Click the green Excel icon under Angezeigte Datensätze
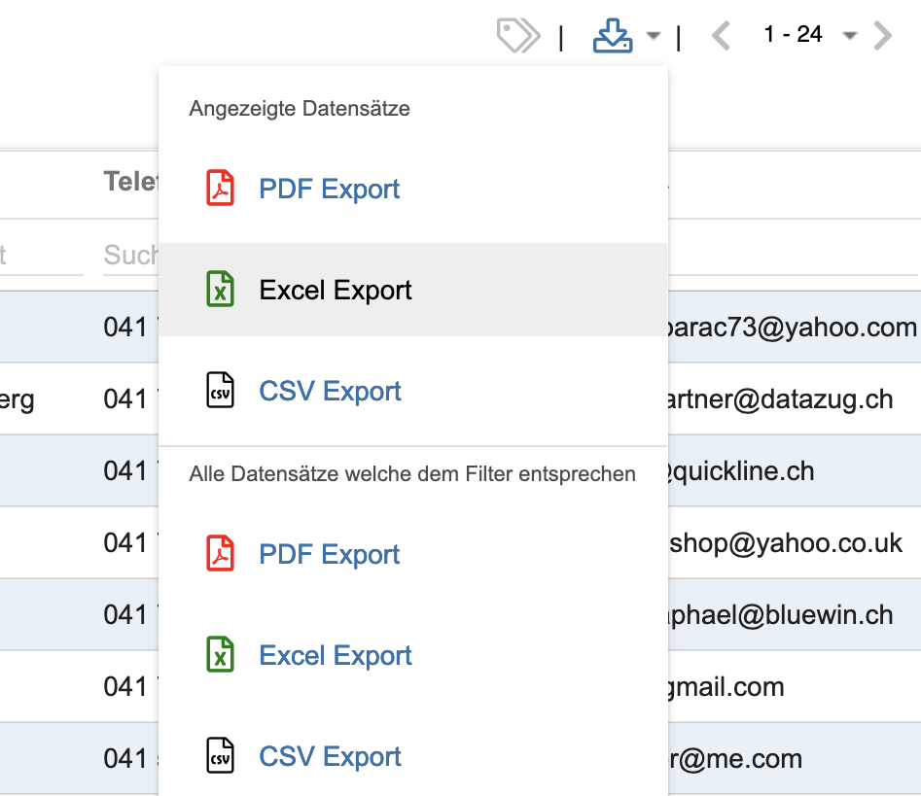 (x=221, y=290)
